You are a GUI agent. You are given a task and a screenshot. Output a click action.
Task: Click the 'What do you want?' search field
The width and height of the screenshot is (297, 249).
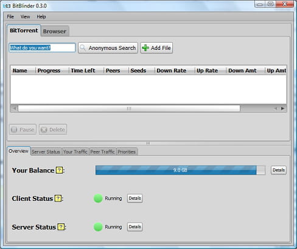pyautogui.click(x=42, y=47)
